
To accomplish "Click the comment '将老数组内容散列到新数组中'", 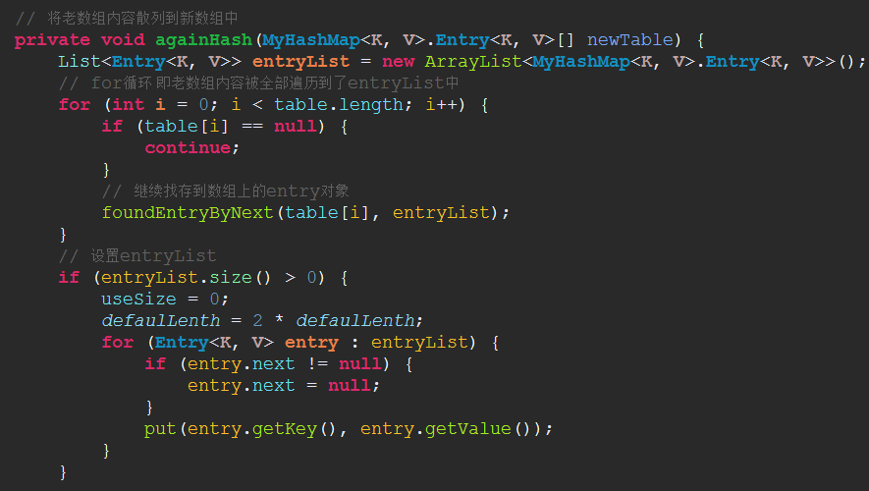I will (x=127, y=19).
